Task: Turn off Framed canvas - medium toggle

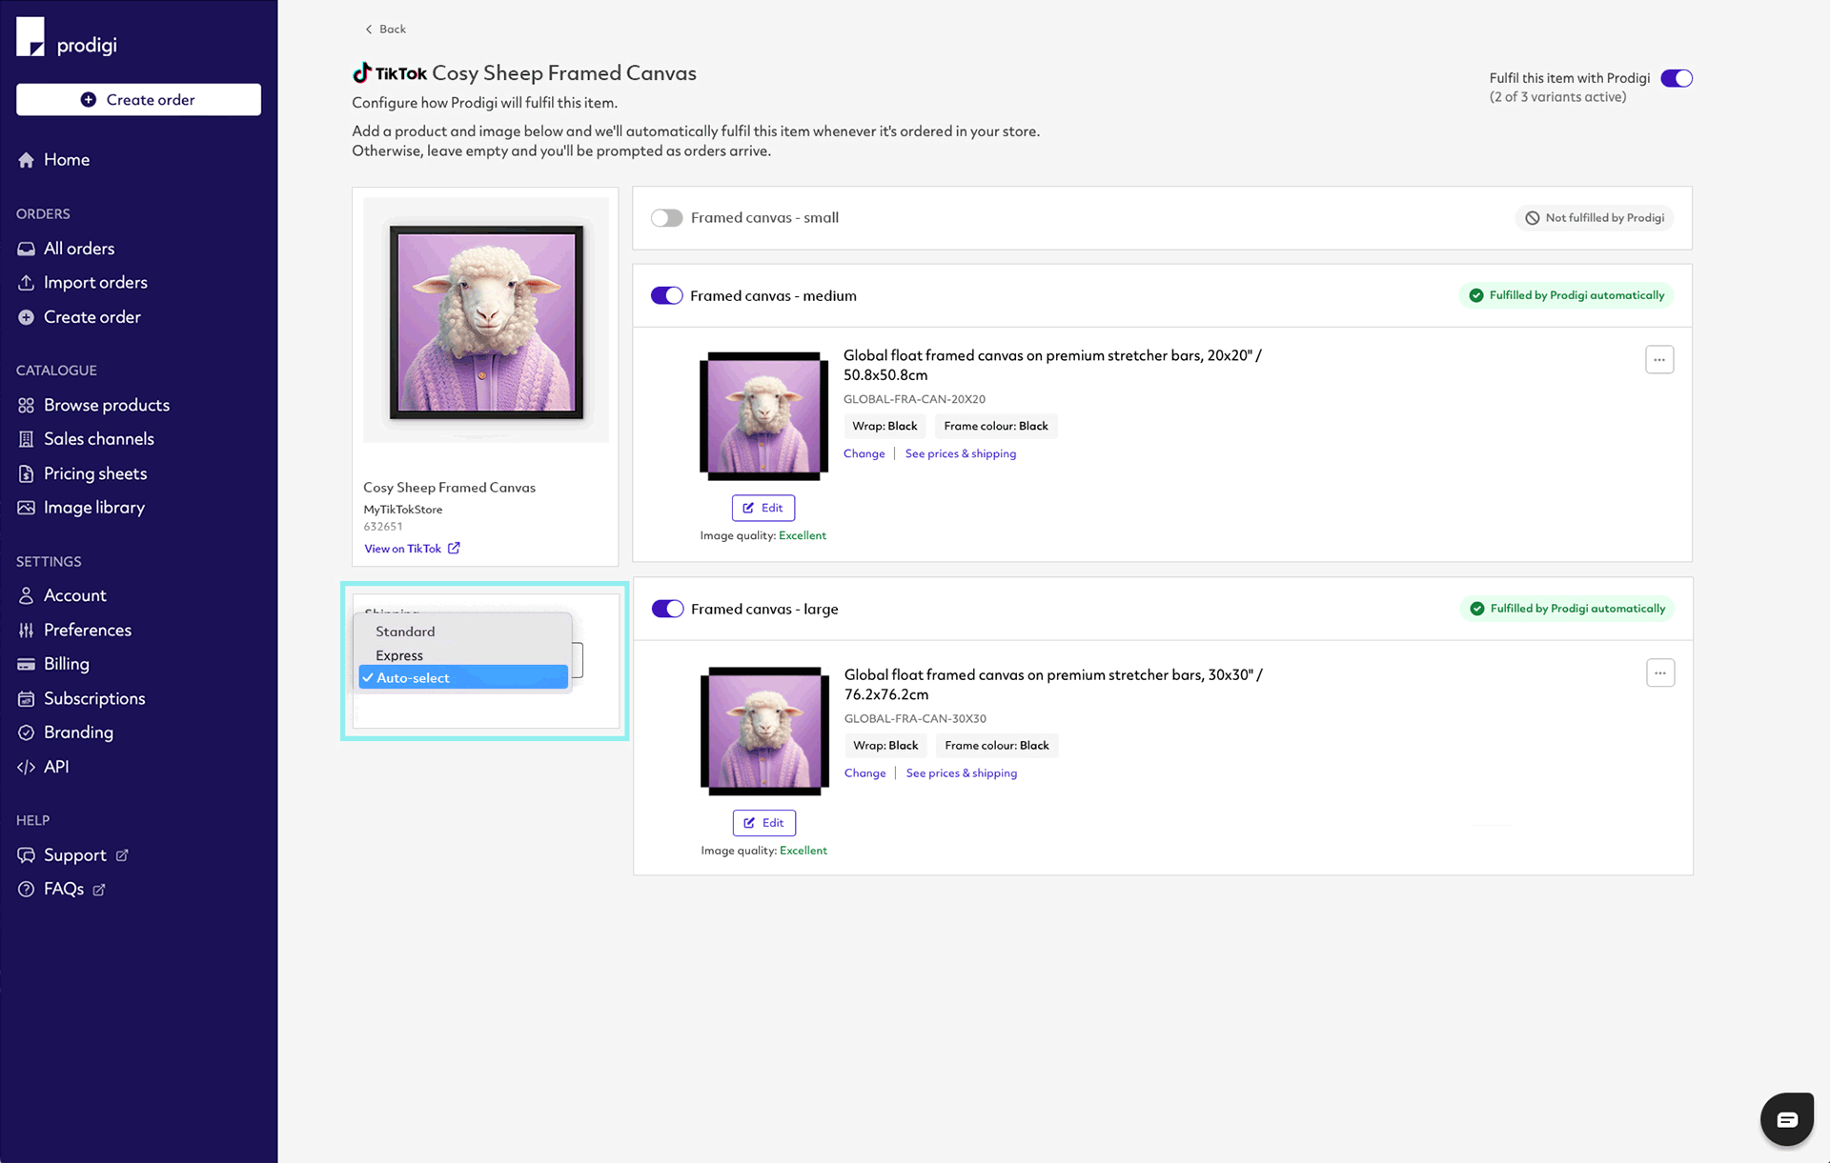Action: point(667,295)
